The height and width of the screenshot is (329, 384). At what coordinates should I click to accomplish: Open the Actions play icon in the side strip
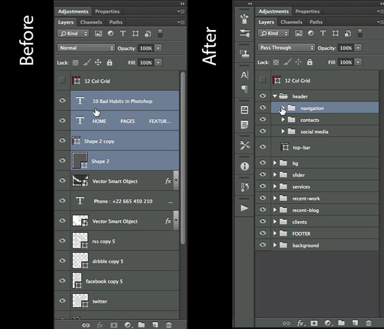(x=244, y=208)
